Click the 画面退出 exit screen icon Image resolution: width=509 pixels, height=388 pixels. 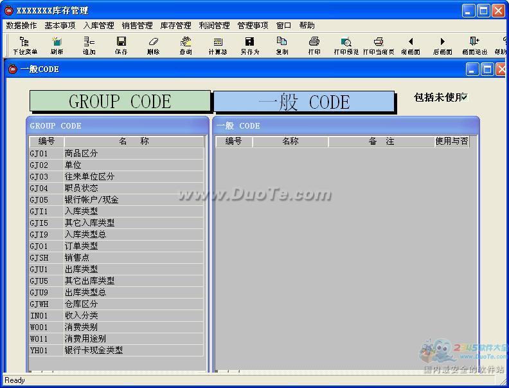(x=474, y=45)
